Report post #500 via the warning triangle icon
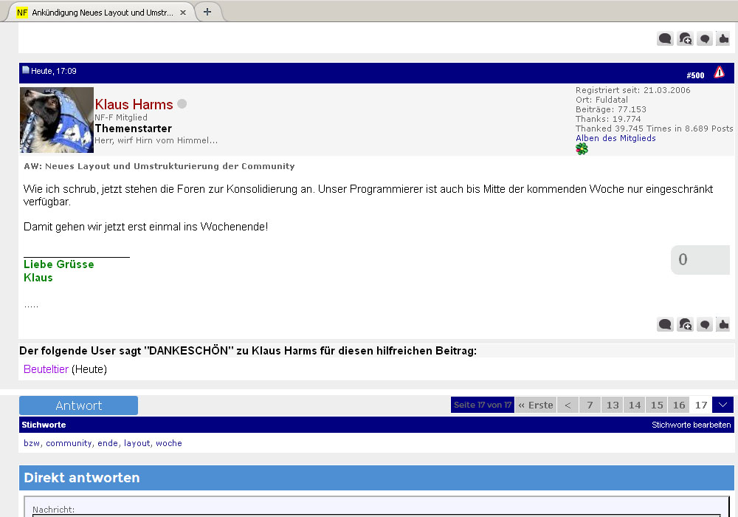Image resolution: width=738 pixels, height=517 pixels. (719, 72)
